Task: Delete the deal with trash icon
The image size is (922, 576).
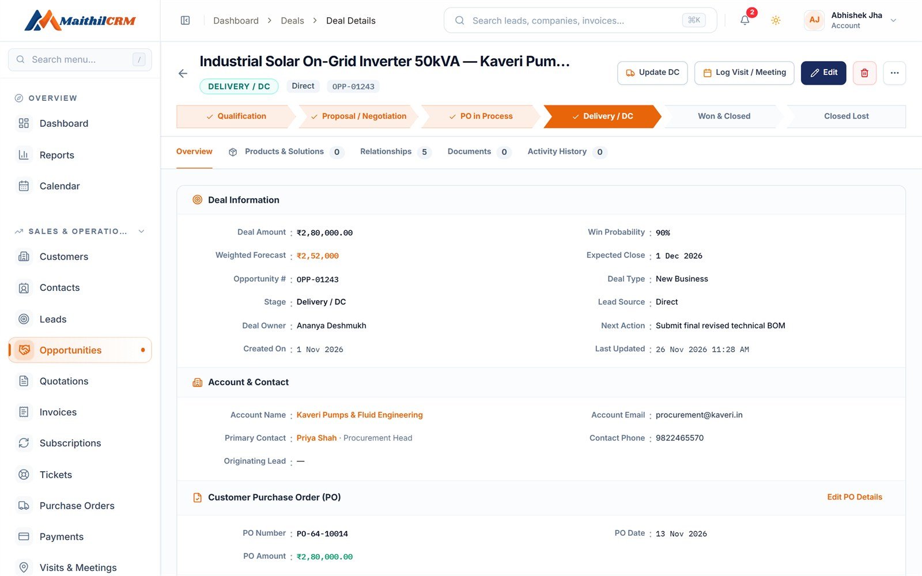Action: (x=864, y=73)
